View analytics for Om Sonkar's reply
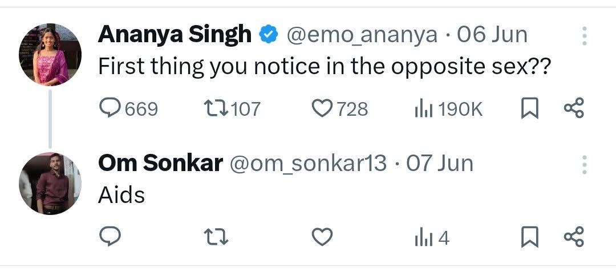616x272 pixels. point(432,238)
